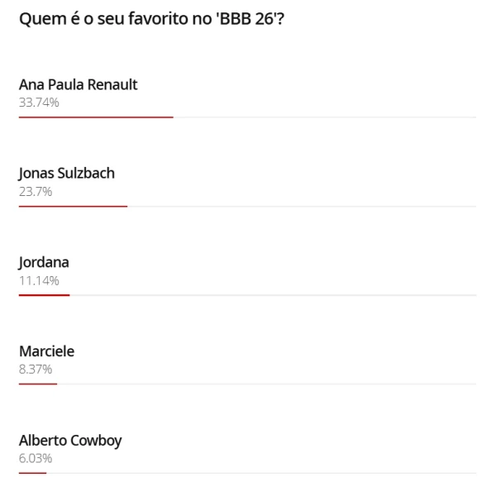Click the poll question heading about 'BBB 26'
Screen dimensions: 496x492
click(151, 18)
